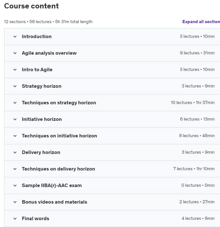
Task: Expand Bonus videos and materials chevron
Action: pyautogui.click(x=15, y=202)
